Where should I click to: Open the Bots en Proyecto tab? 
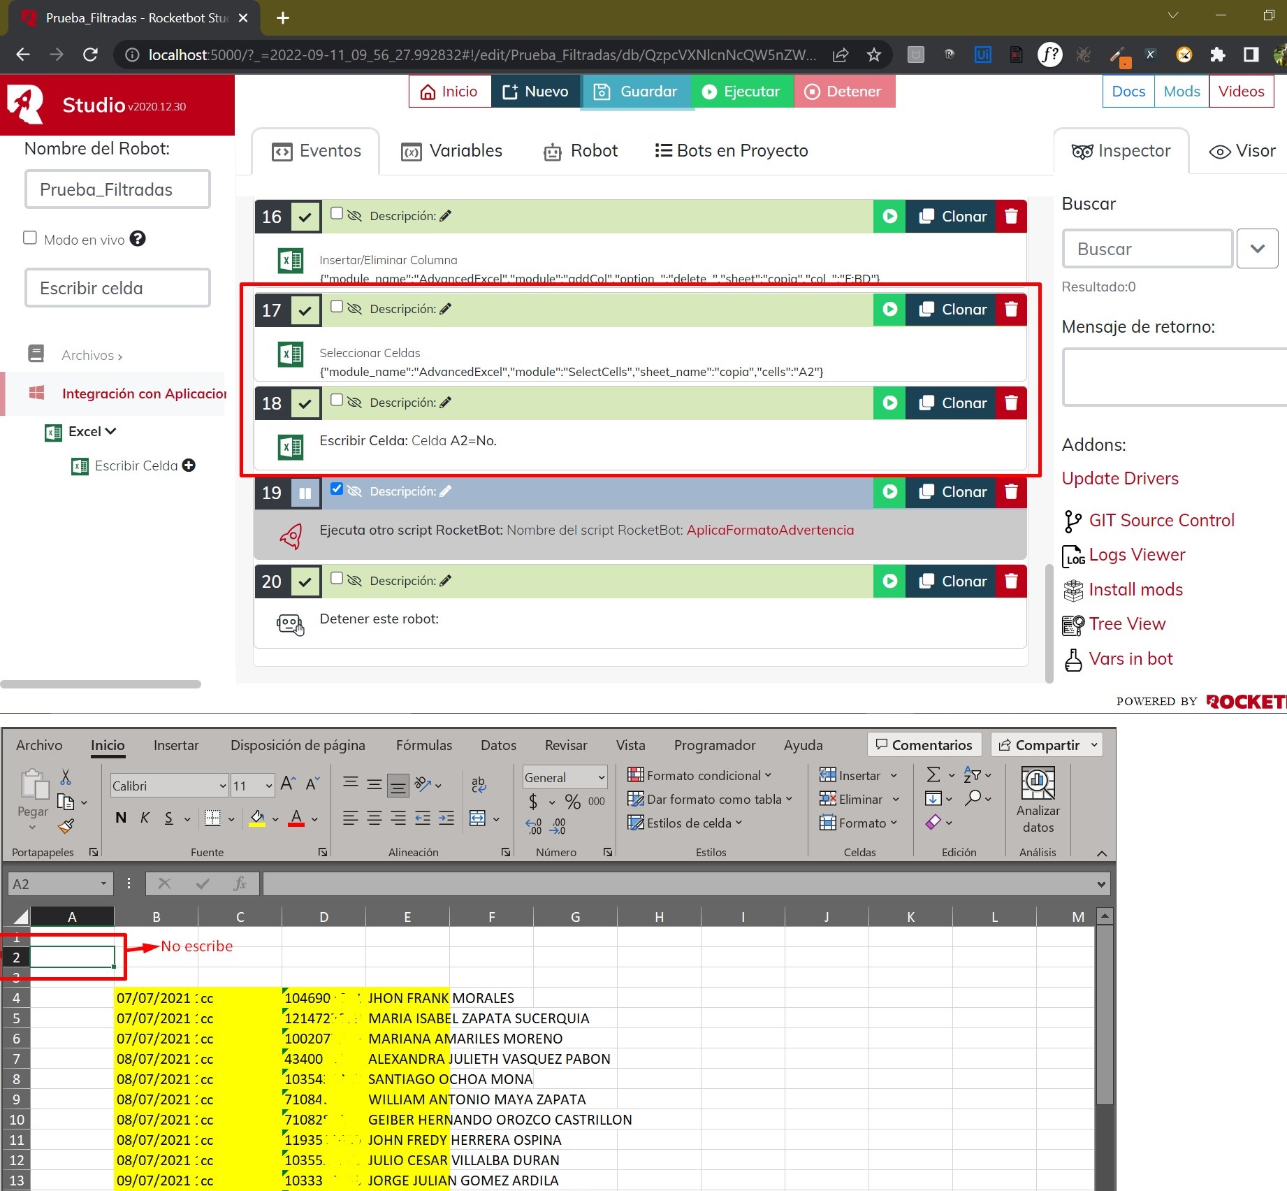point(732,151)
